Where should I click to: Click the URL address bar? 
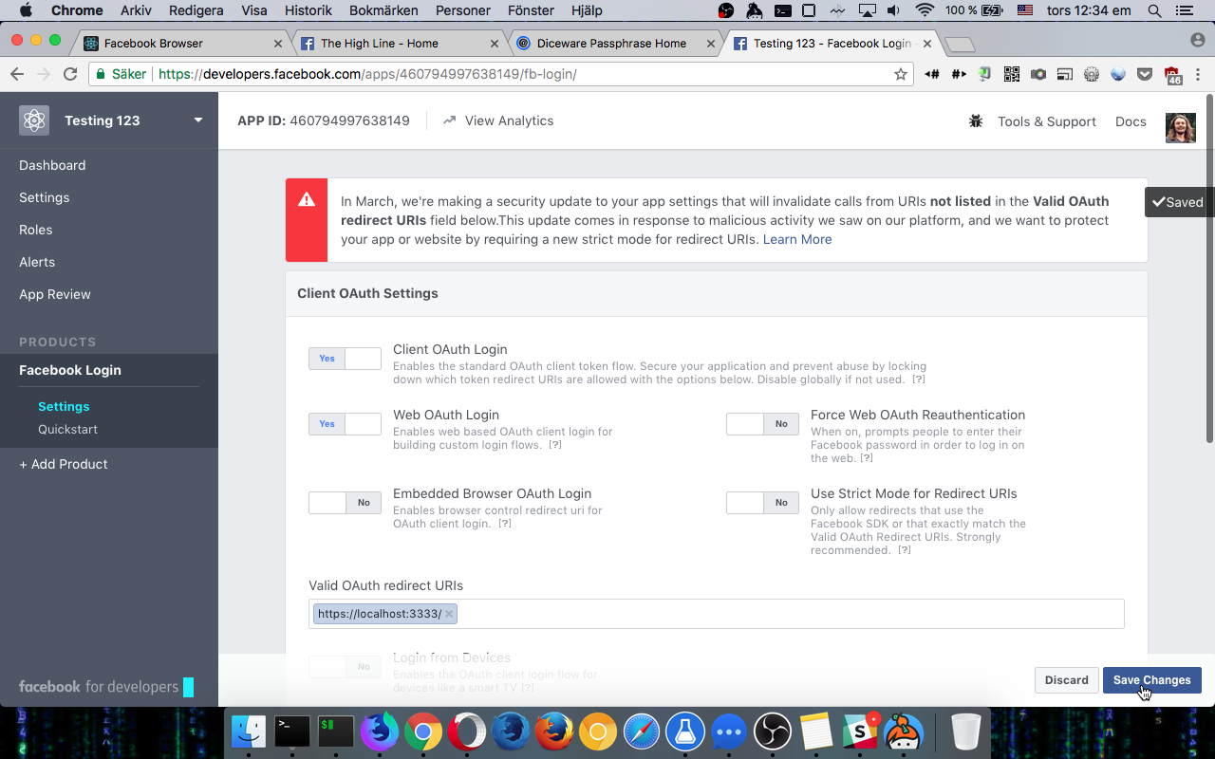pos(500,74)
